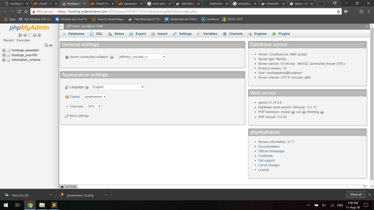
Task: Click Chrome home button
Action: [26, 12]
